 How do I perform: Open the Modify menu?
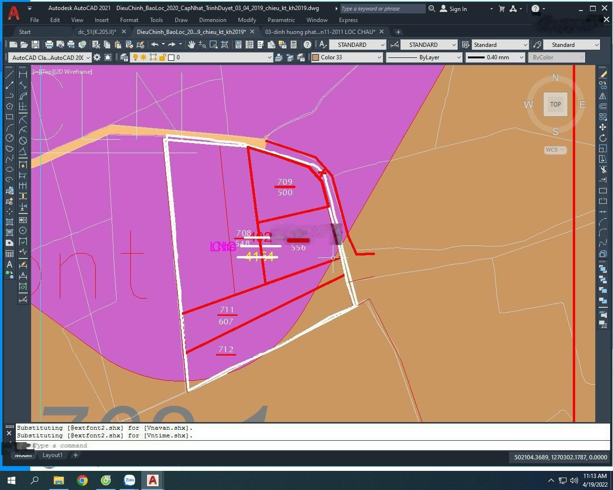point(247,20)
